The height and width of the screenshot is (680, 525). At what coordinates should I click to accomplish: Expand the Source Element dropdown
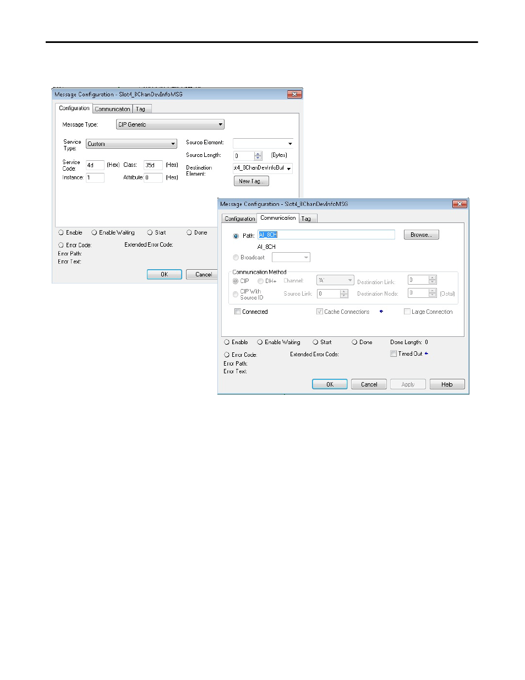point(289,143)
